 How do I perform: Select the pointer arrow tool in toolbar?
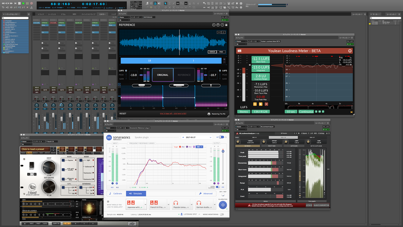pyautogui.click(x=165, y=3)
